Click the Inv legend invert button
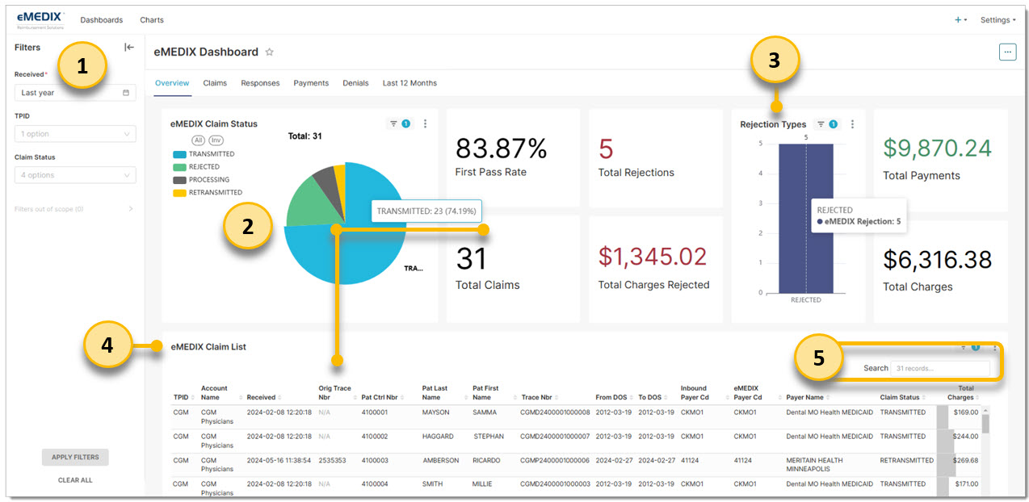Viewport: 1029px width, 502px height. click(216, 140)
